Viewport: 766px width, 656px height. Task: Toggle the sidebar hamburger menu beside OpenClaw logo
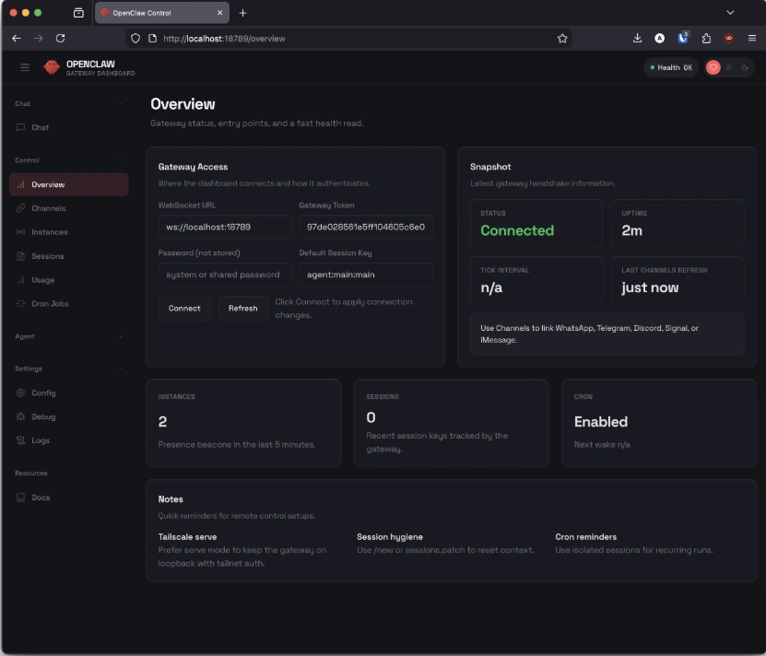point(25,67)
